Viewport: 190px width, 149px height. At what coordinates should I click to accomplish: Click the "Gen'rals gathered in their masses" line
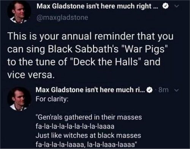coord(89,117)
